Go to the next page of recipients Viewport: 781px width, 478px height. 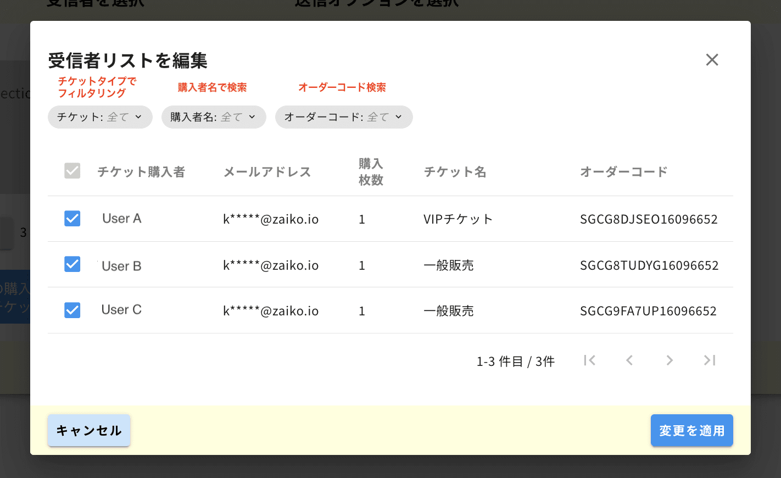(669, 360)
